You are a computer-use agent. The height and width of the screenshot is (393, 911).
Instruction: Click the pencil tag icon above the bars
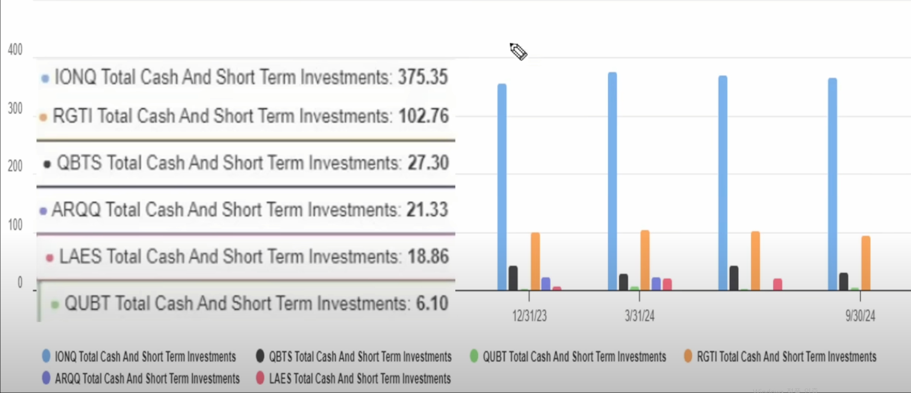pos(518,52)
